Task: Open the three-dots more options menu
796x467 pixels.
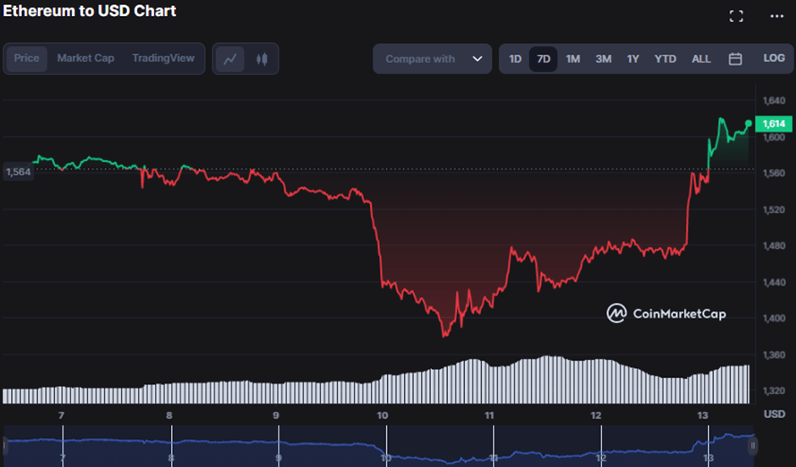Action: coord(777,16)
